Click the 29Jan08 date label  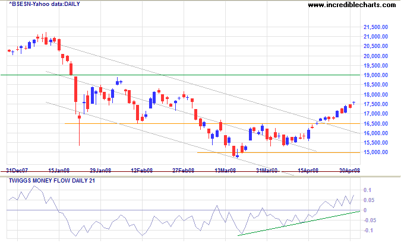tap(100, 170)
